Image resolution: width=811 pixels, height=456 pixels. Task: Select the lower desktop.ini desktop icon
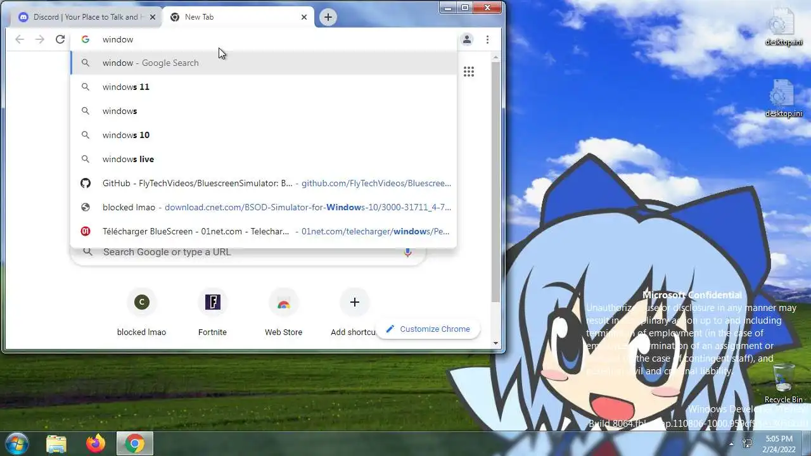tap(783, 99)
